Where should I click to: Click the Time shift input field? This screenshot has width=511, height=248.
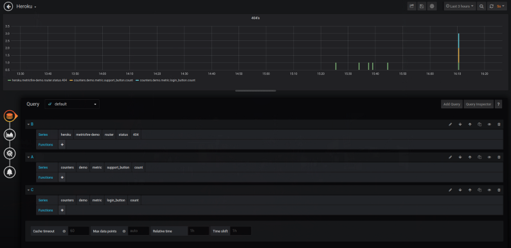[240, 231]
